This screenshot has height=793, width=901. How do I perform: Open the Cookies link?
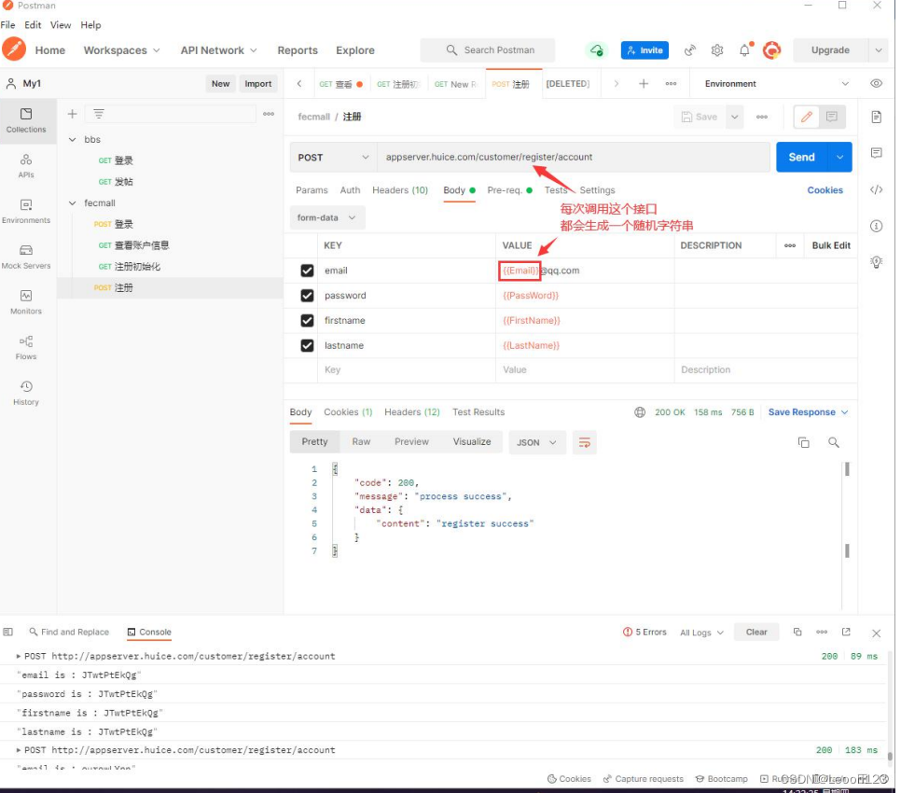[825, 190]
